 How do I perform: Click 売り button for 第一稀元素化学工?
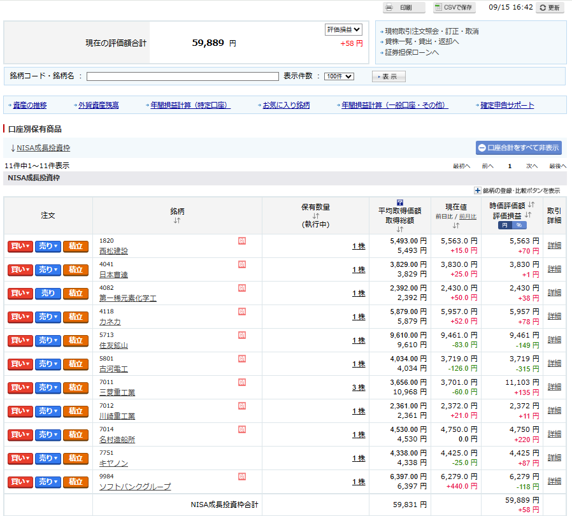point(48,294)
